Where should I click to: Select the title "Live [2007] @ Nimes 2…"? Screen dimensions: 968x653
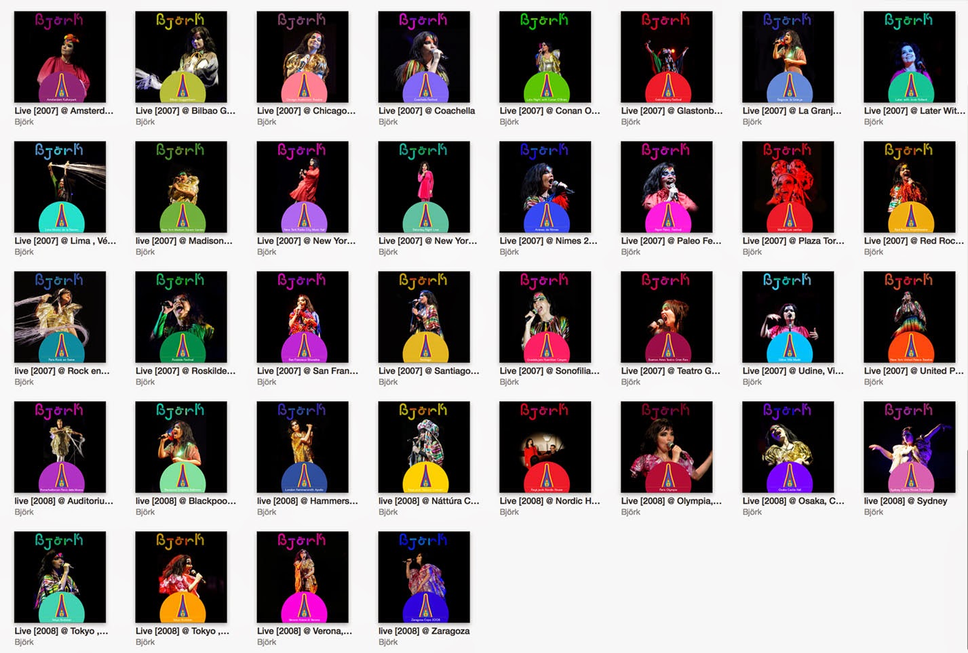tap(549, 240)
